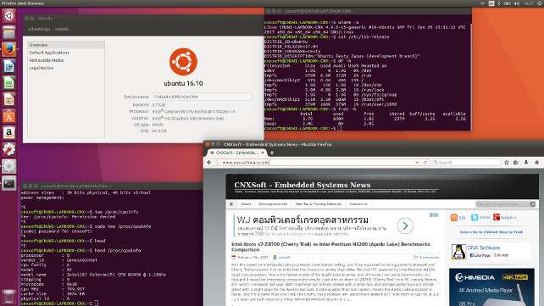Open the Wi-Fi network indicator in top panel

[483, 3]
